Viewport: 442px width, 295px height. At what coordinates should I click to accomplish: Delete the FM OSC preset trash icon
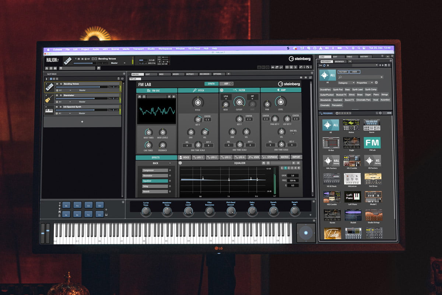coord(144,97)
